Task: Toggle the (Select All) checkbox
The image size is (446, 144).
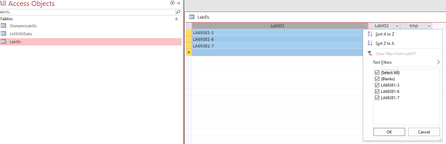Action: pyautogui.click(x=377, y=72)
